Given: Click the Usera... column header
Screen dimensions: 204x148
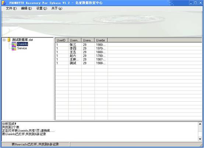Looking at the screenshot, I should (88, 40).
